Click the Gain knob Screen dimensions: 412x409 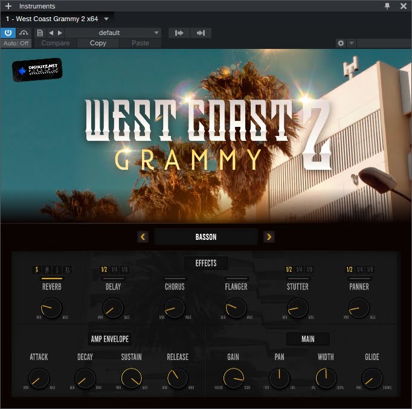point(233,378)
